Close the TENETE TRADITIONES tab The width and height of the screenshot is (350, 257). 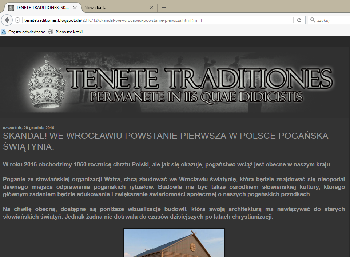click(75, 8)
